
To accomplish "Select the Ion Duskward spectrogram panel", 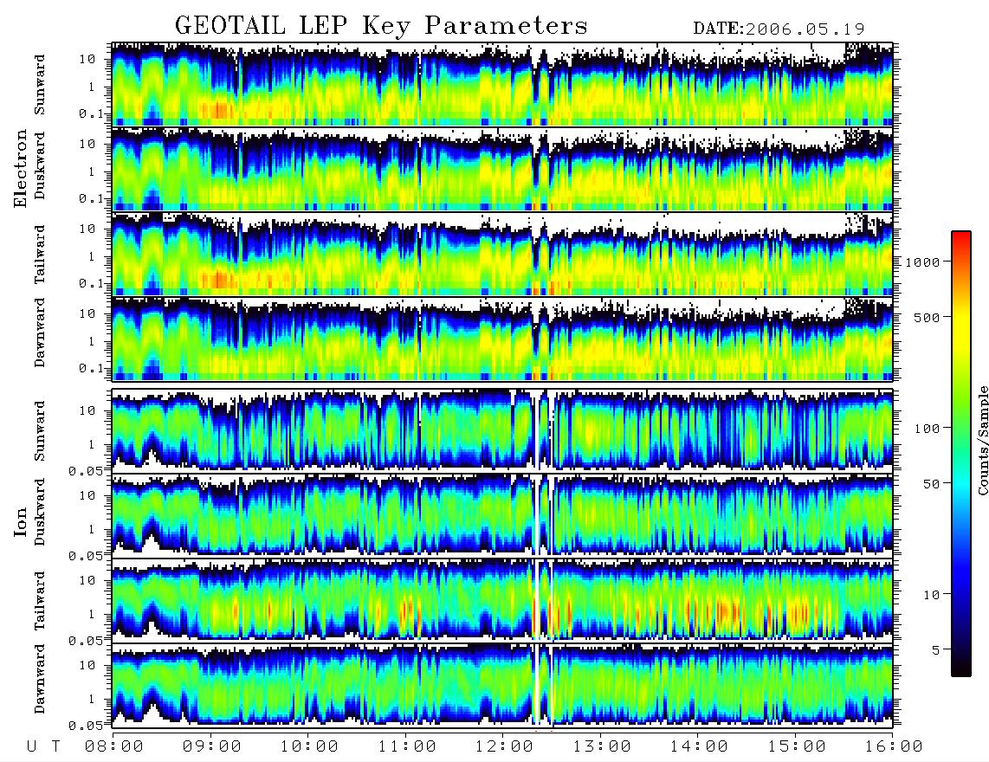I will click(502, 515).
